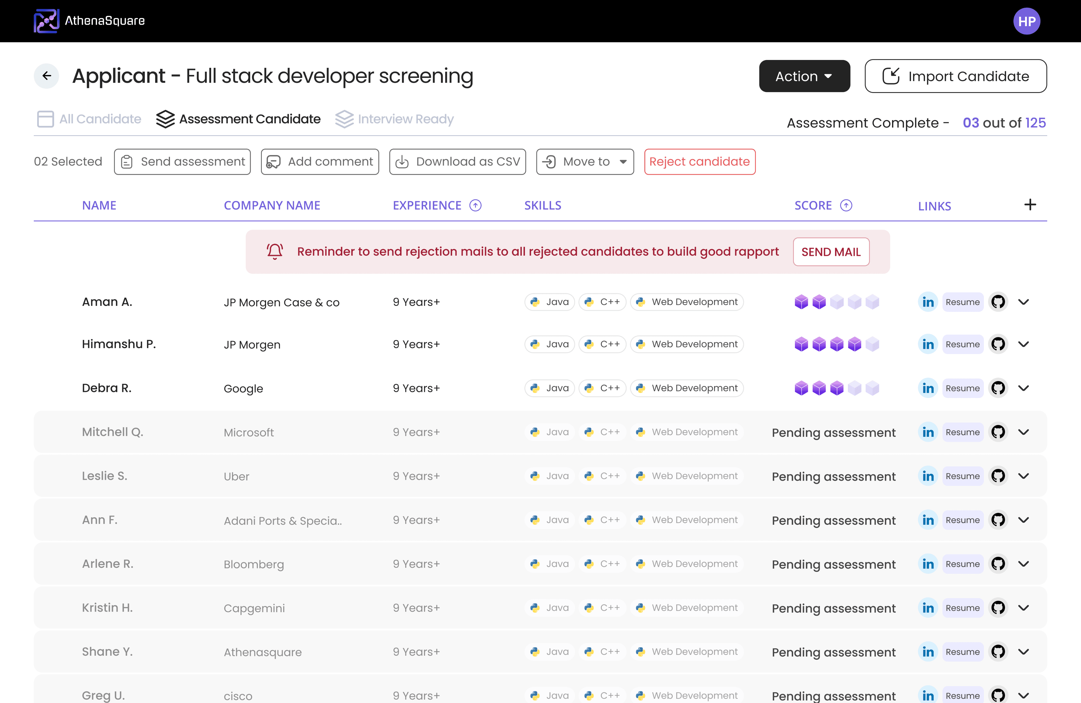The height and width of the screenshot is (703, 1081).
Task: Expand Mitchell Q.'s row details
Action: [x=1023, y=432]
